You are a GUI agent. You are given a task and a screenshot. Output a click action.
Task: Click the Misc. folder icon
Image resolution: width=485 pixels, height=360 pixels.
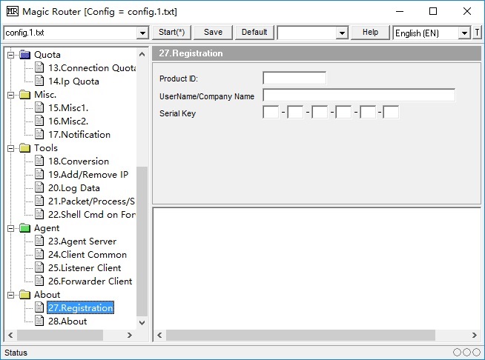(x=24, y=95)
